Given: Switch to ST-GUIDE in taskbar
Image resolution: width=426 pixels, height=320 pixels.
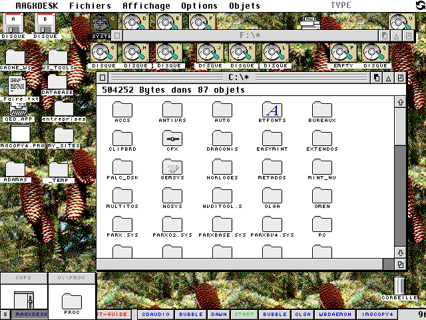Looking at the screenshot, I should (x=114, y=314).
